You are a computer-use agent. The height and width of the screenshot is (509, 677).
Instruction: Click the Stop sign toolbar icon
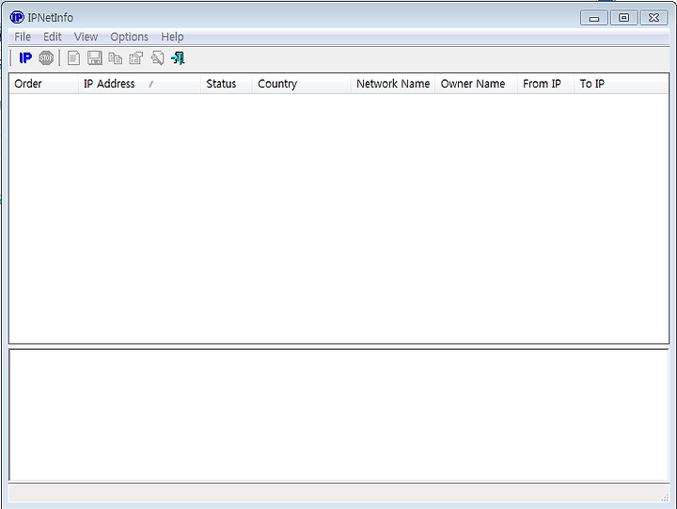[46, 58]
